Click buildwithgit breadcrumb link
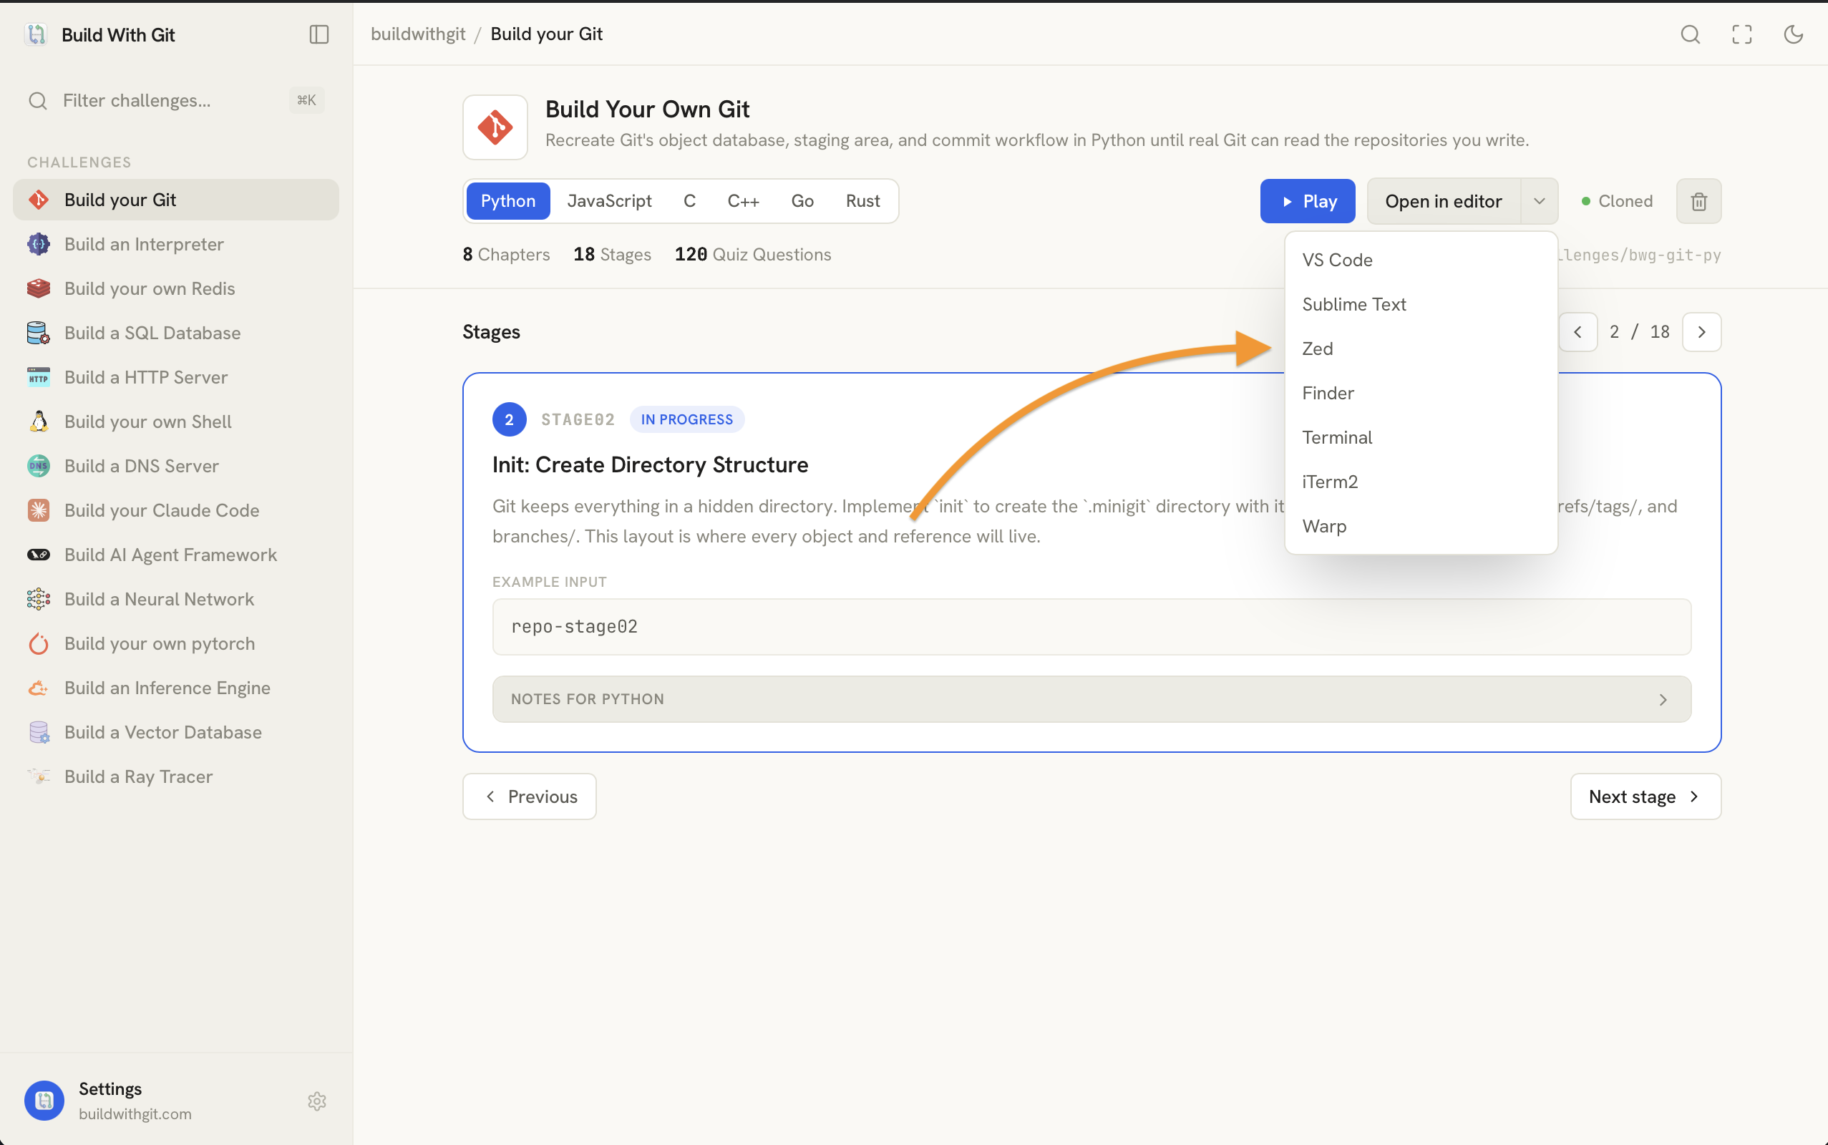The width and height of the screenshot is (1828, 1145). click(418, 34)
